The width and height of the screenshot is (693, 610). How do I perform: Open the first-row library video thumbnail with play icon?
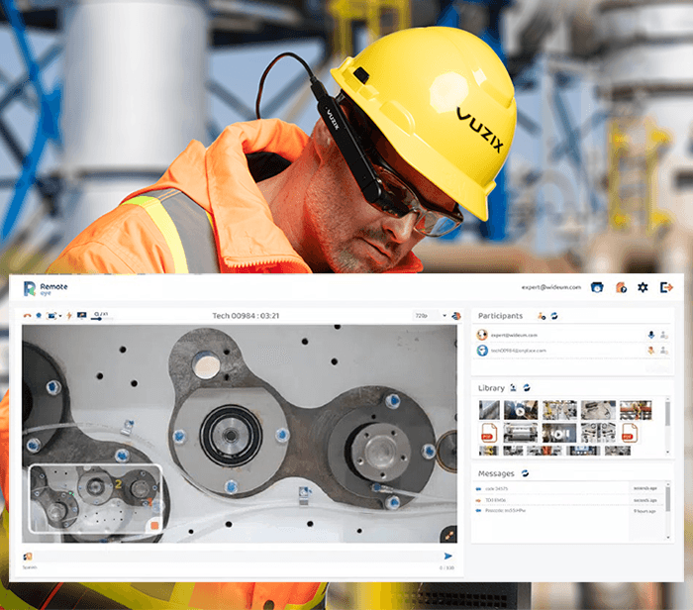coord(521,410)
